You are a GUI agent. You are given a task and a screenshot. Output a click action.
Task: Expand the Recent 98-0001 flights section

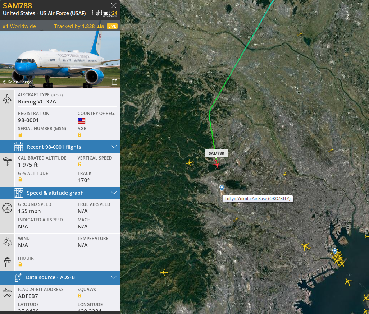coord(60,147)
